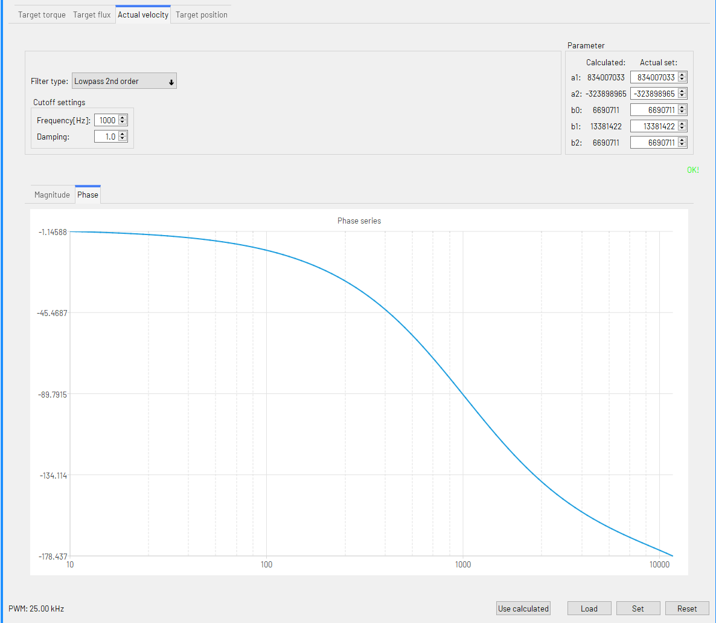The image size is (716, 623).
Task: Click the Load button
Action: (589, 608)
